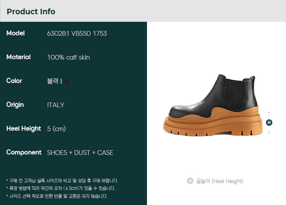Click the 블랙 color name
Image resolution: width=286 pixels, height=205 pixels.
coord(53,81)
